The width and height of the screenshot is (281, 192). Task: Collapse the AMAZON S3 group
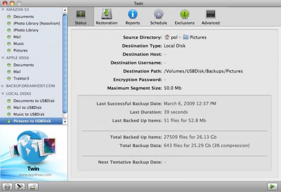[x=3, y=9]
